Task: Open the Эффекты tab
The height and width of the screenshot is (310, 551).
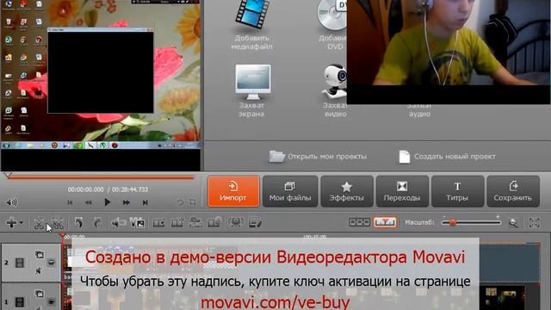Action: [347, 191]
